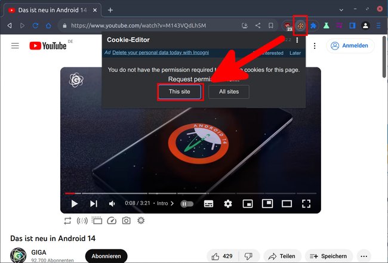This screenshot has width=388, height=263.
Task: Click the cinema mode filmstrip icon below player
Action: point(97,221)
